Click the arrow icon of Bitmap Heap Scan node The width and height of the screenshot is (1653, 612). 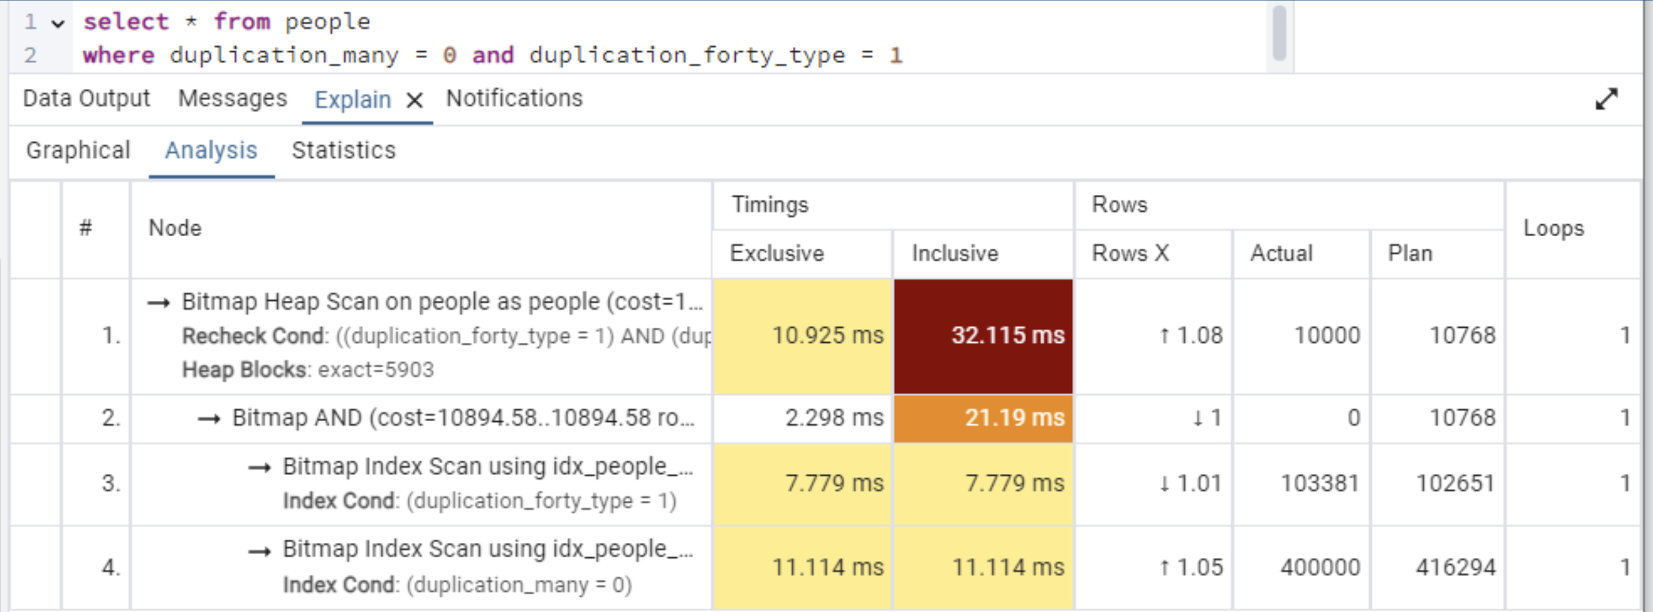[x=158, y=303]
